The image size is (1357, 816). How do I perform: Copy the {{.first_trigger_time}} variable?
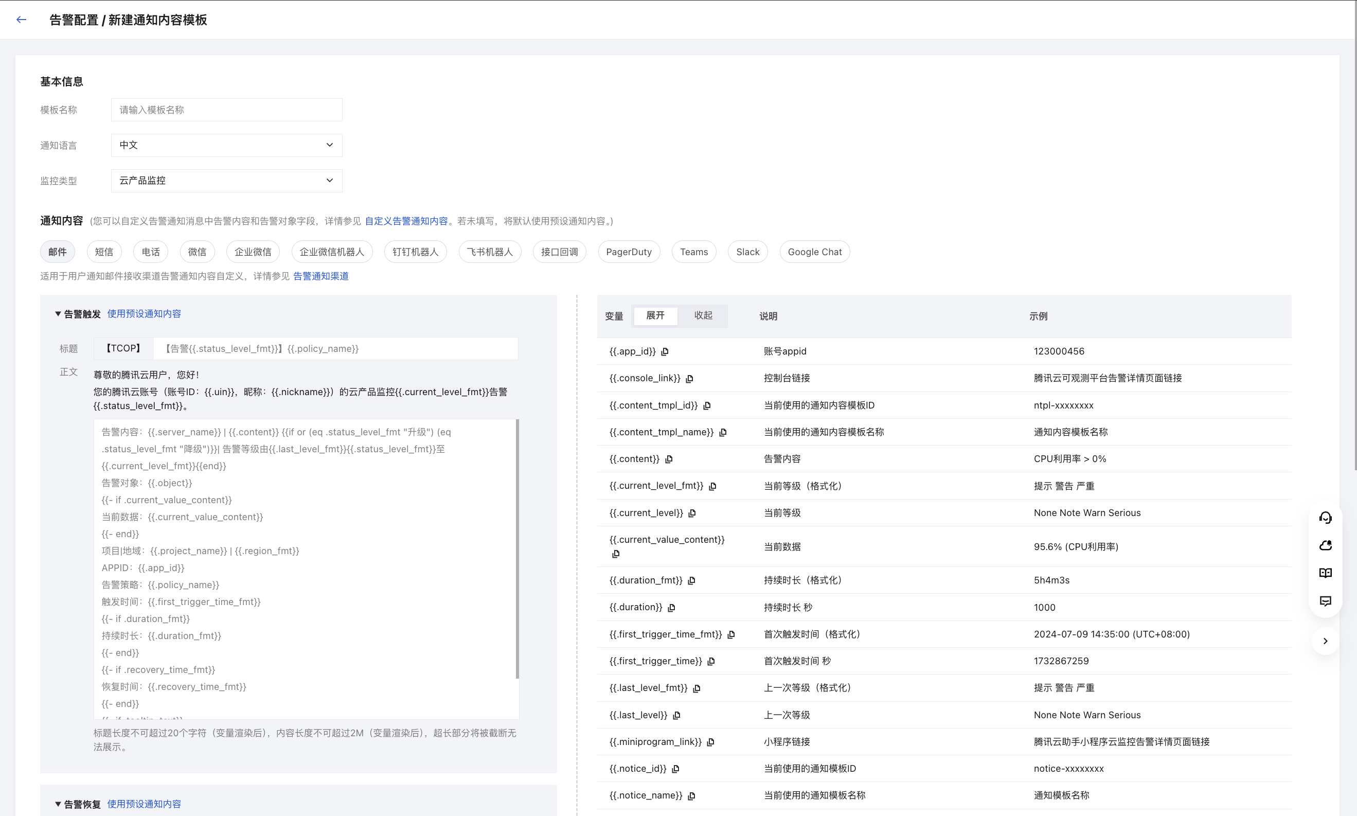click(711, 662)
